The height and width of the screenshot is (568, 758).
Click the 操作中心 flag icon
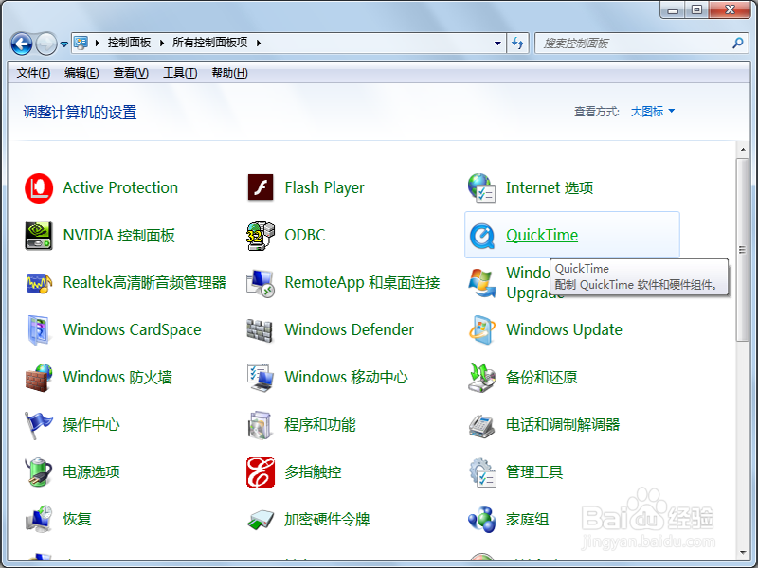click(x=39, y=424)
